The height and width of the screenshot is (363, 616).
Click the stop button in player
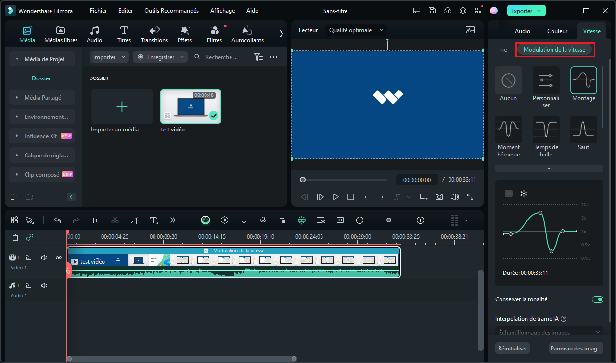pyautogui.click(x=351, y=197)
